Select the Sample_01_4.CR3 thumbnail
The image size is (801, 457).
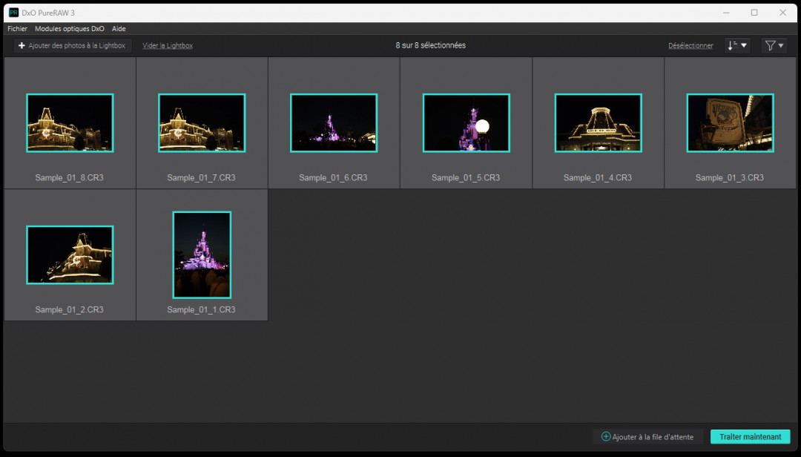pos(599,122)
